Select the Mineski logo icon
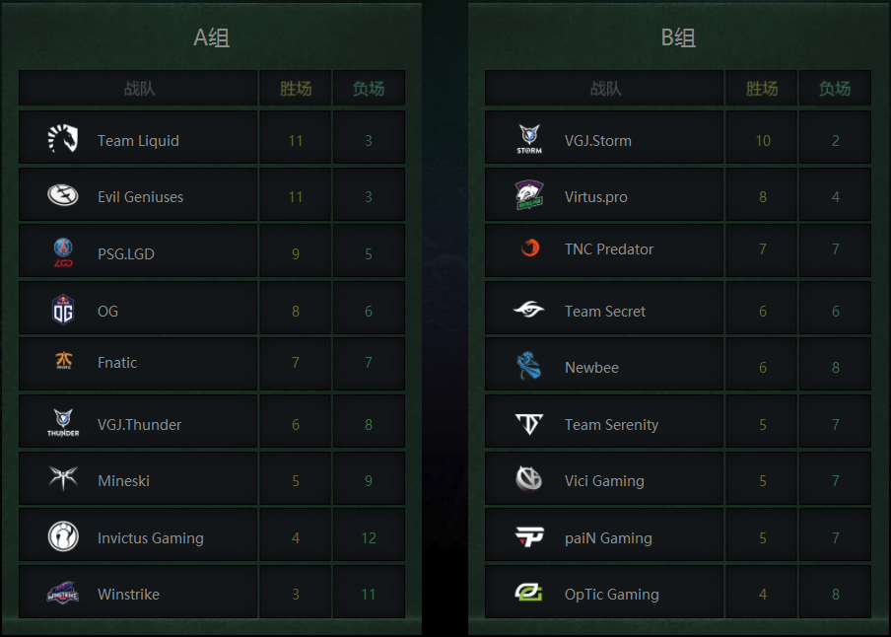The height and width of the screenshot is (637, 891). (x=63, y=477)
